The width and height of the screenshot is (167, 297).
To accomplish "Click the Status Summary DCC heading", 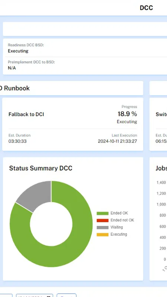I will click(41, 168).
